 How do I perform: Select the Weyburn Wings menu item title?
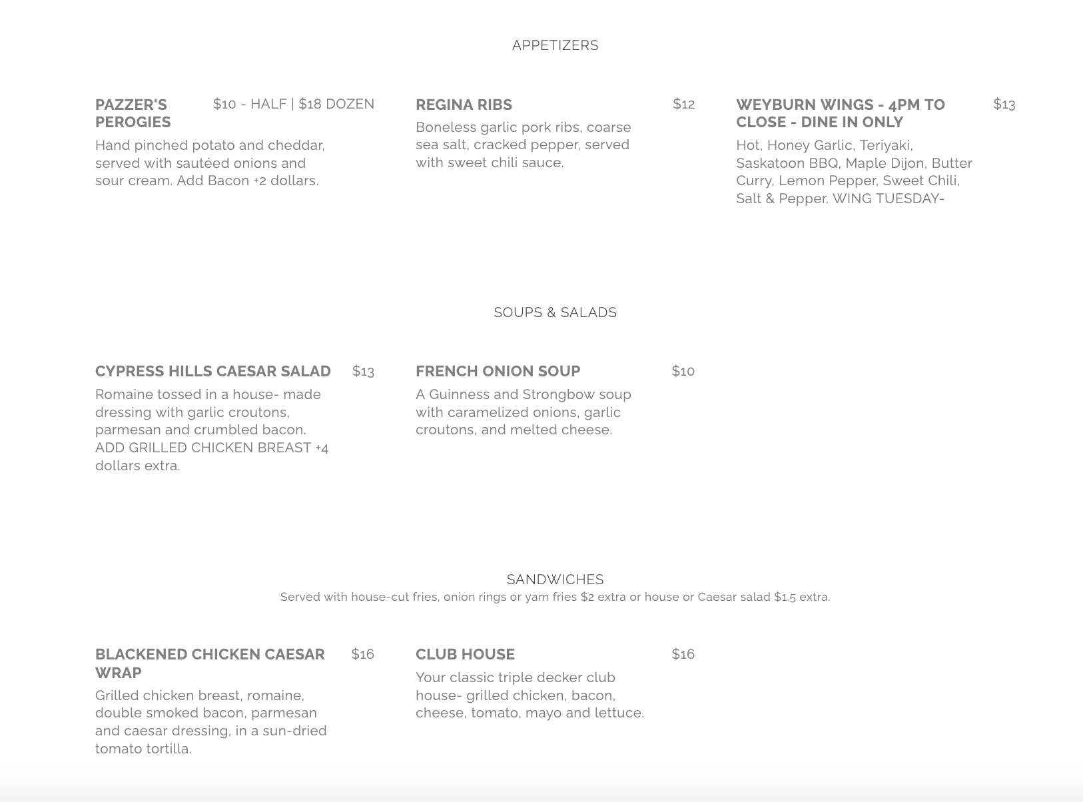click(840, 113)
